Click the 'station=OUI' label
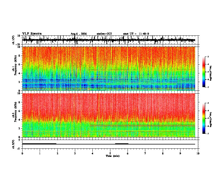Image resolution: width=223 pixels, height=172 pixels. coord(104,34)
